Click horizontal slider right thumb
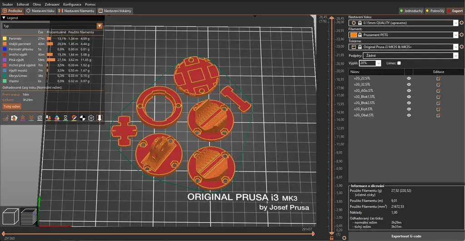The width and height of the screenshot is (465, 241). (313, 234)
